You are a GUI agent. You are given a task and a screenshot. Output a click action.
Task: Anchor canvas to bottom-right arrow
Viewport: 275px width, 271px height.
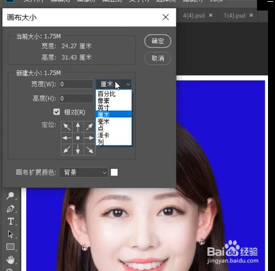click(x=90, y=149)
